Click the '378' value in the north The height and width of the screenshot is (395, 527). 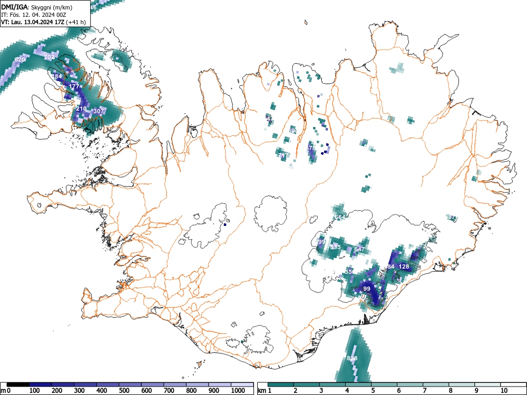311,148
